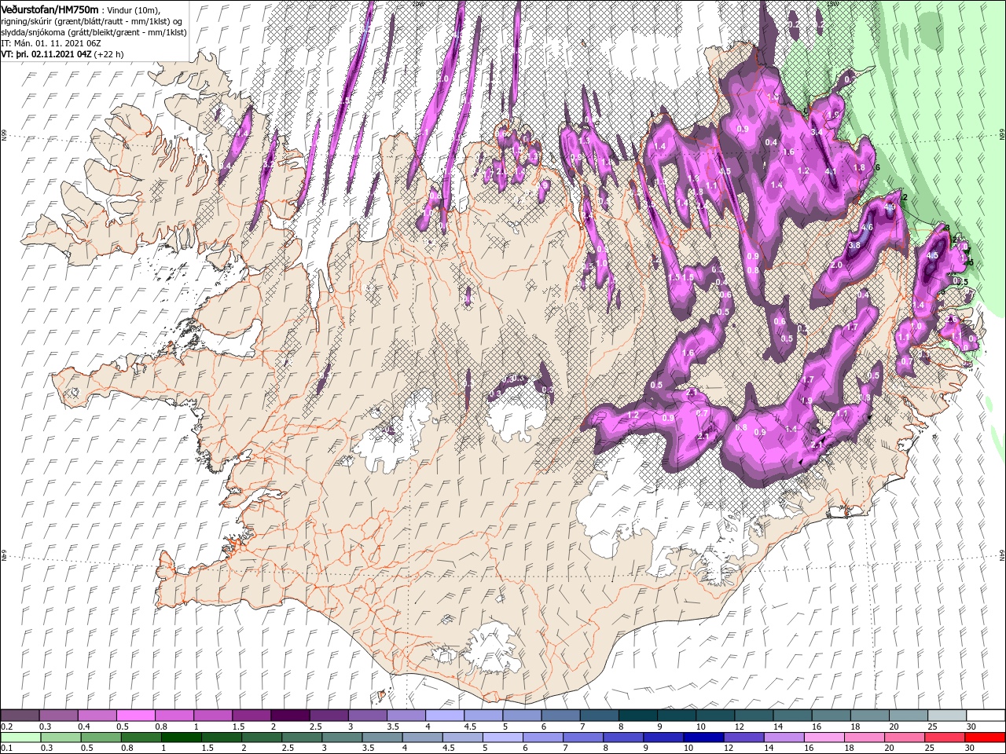Click the dark purple 2–2.5 upper legend swatch

click(290, 715)
